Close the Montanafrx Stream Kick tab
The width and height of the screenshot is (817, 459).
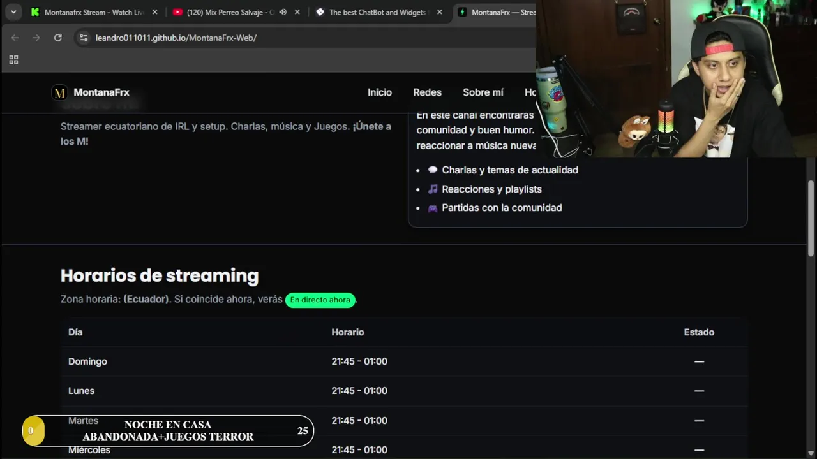[154, 12]
